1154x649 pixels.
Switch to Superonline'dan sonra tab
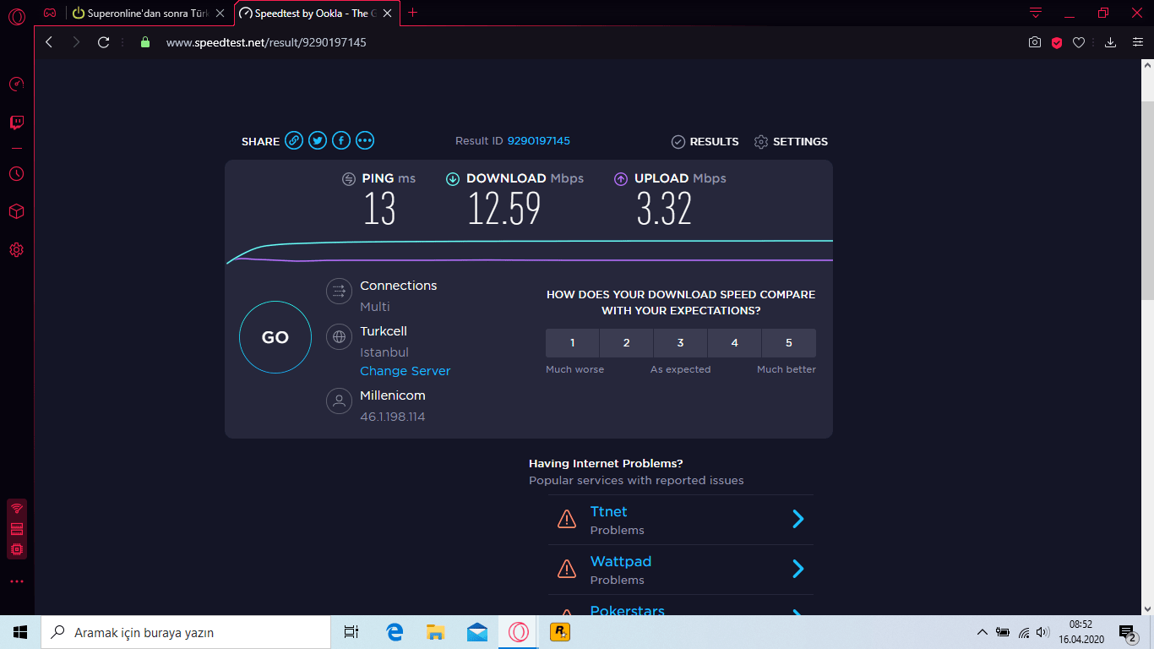coord(150,14)
